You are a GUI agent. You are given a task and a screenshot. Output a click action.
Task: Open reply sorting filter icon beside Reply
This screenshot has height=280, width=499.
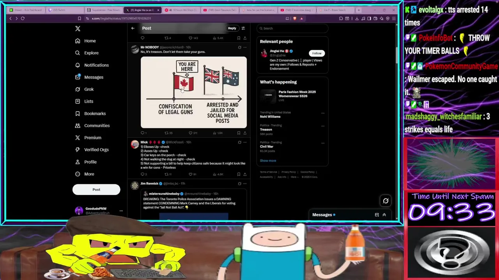[243, 28]
